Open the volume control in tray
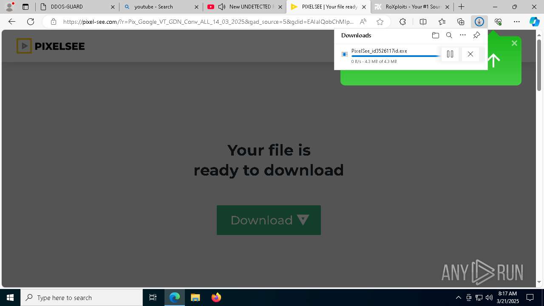The width and height of the screenshot is (544, 306). coord(489,297)
